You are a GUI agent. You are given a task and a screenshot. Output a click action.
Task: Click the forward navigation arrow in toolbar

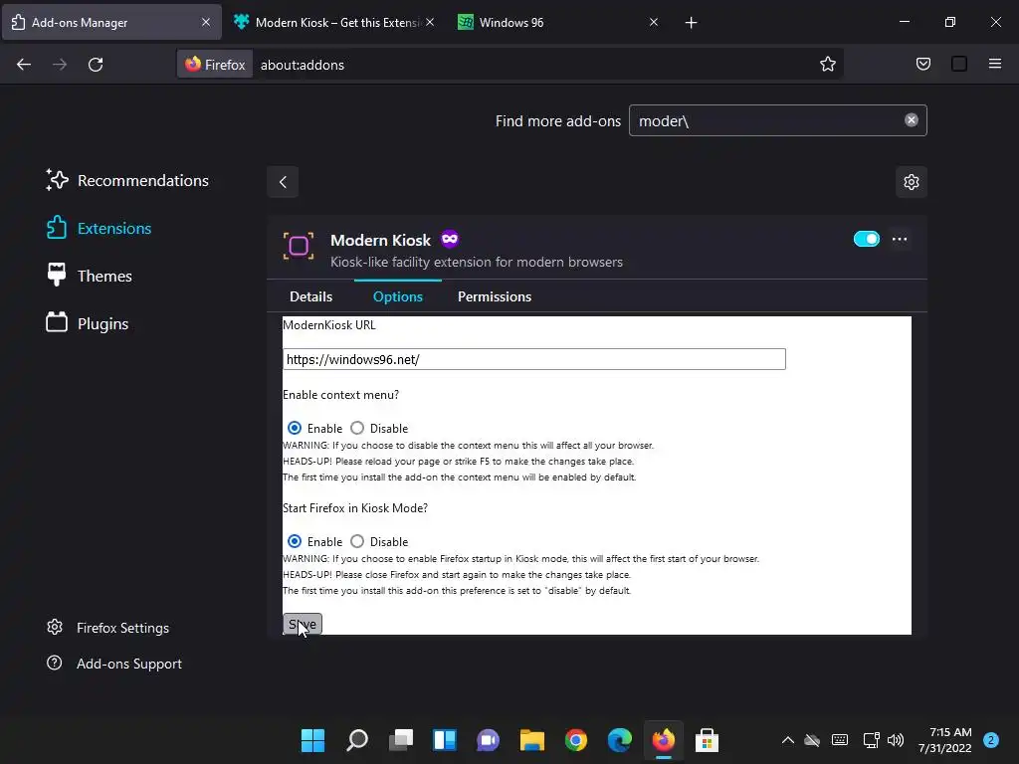(x=60, y=65)
